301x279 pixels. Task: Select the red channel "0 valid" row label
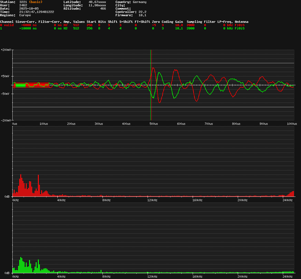[x=7, y=25]
